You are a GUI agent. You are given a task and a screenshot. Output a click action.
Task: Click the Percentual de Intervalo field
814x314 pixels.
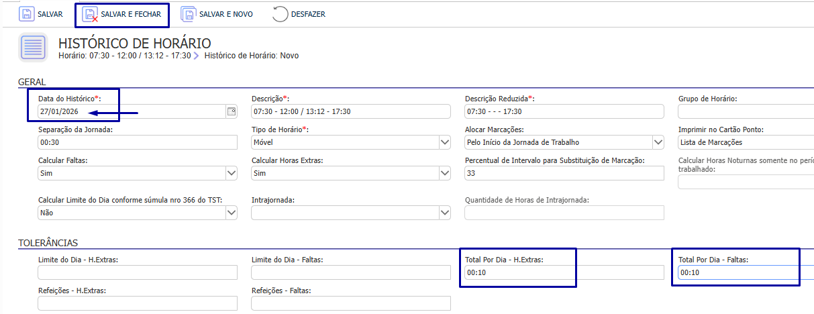(x=564, y=173)
